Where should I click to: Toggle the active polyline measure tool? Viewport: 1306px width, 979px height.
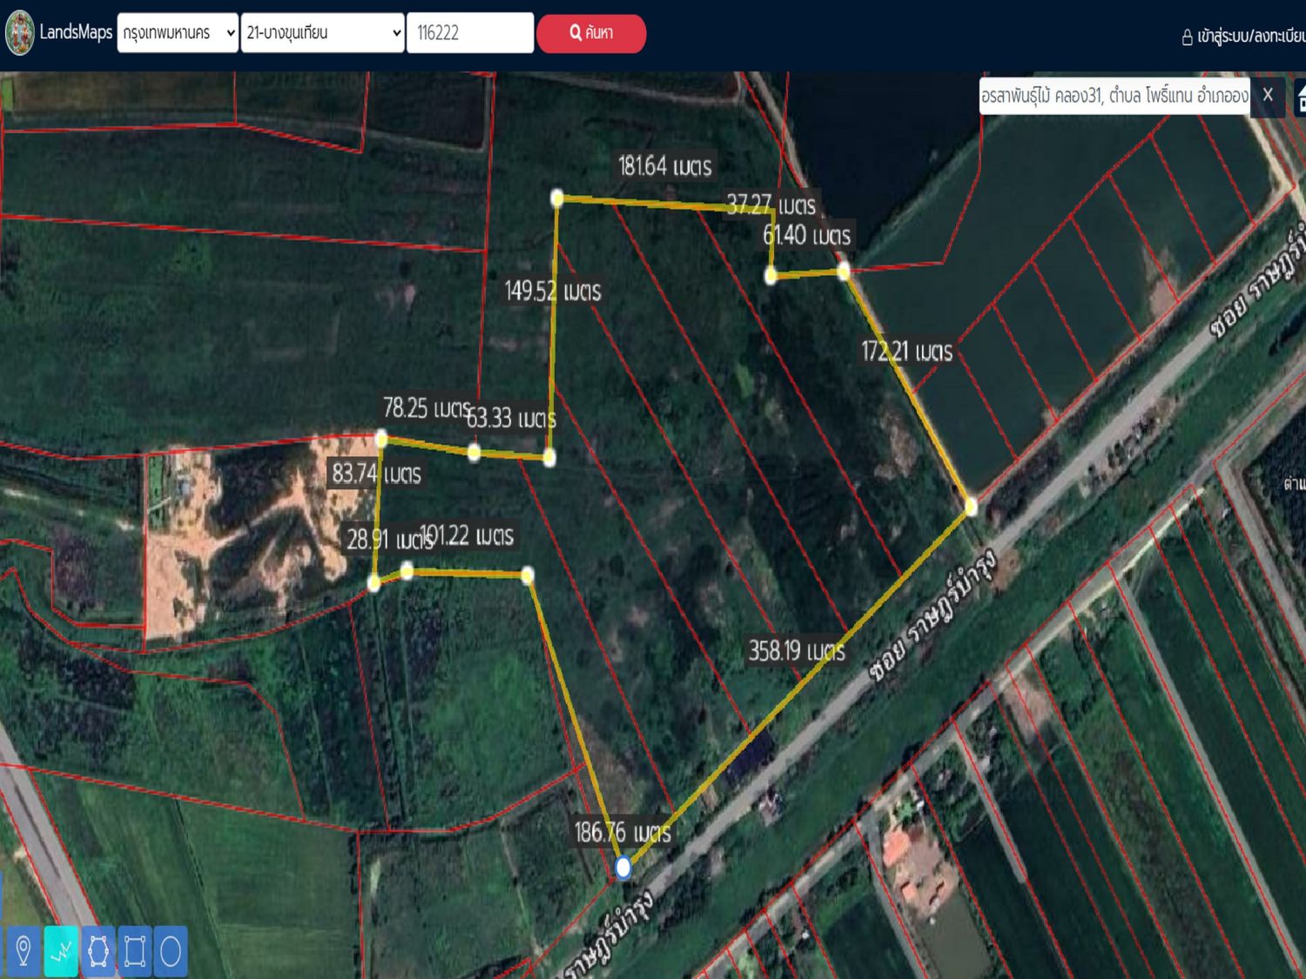(x=61, y=951)
